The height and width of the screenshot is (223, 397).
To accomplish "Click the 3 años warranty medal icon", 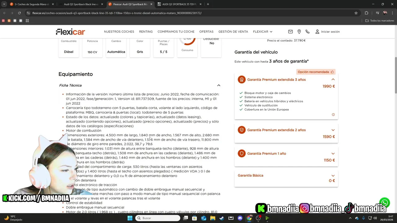I will tap(242, 80).
